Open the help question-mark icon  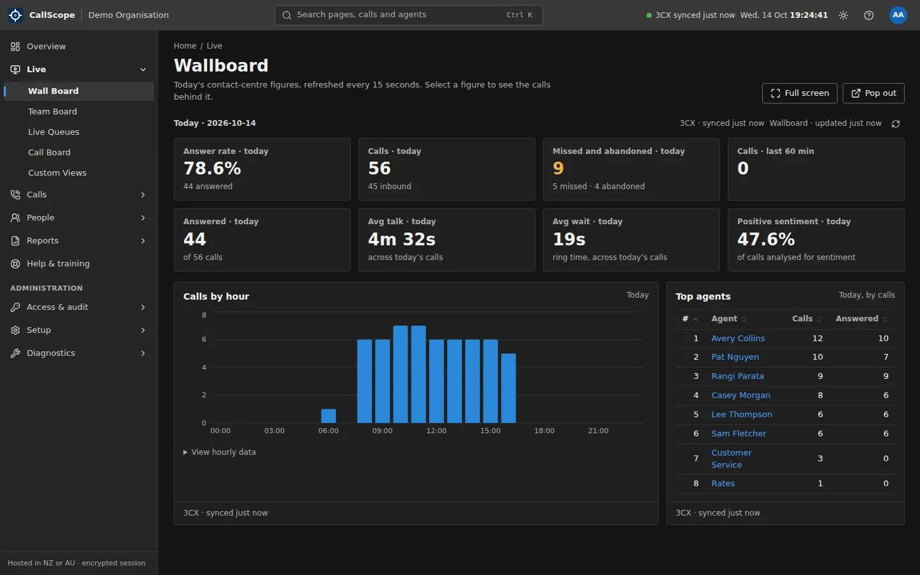[869, 15]
